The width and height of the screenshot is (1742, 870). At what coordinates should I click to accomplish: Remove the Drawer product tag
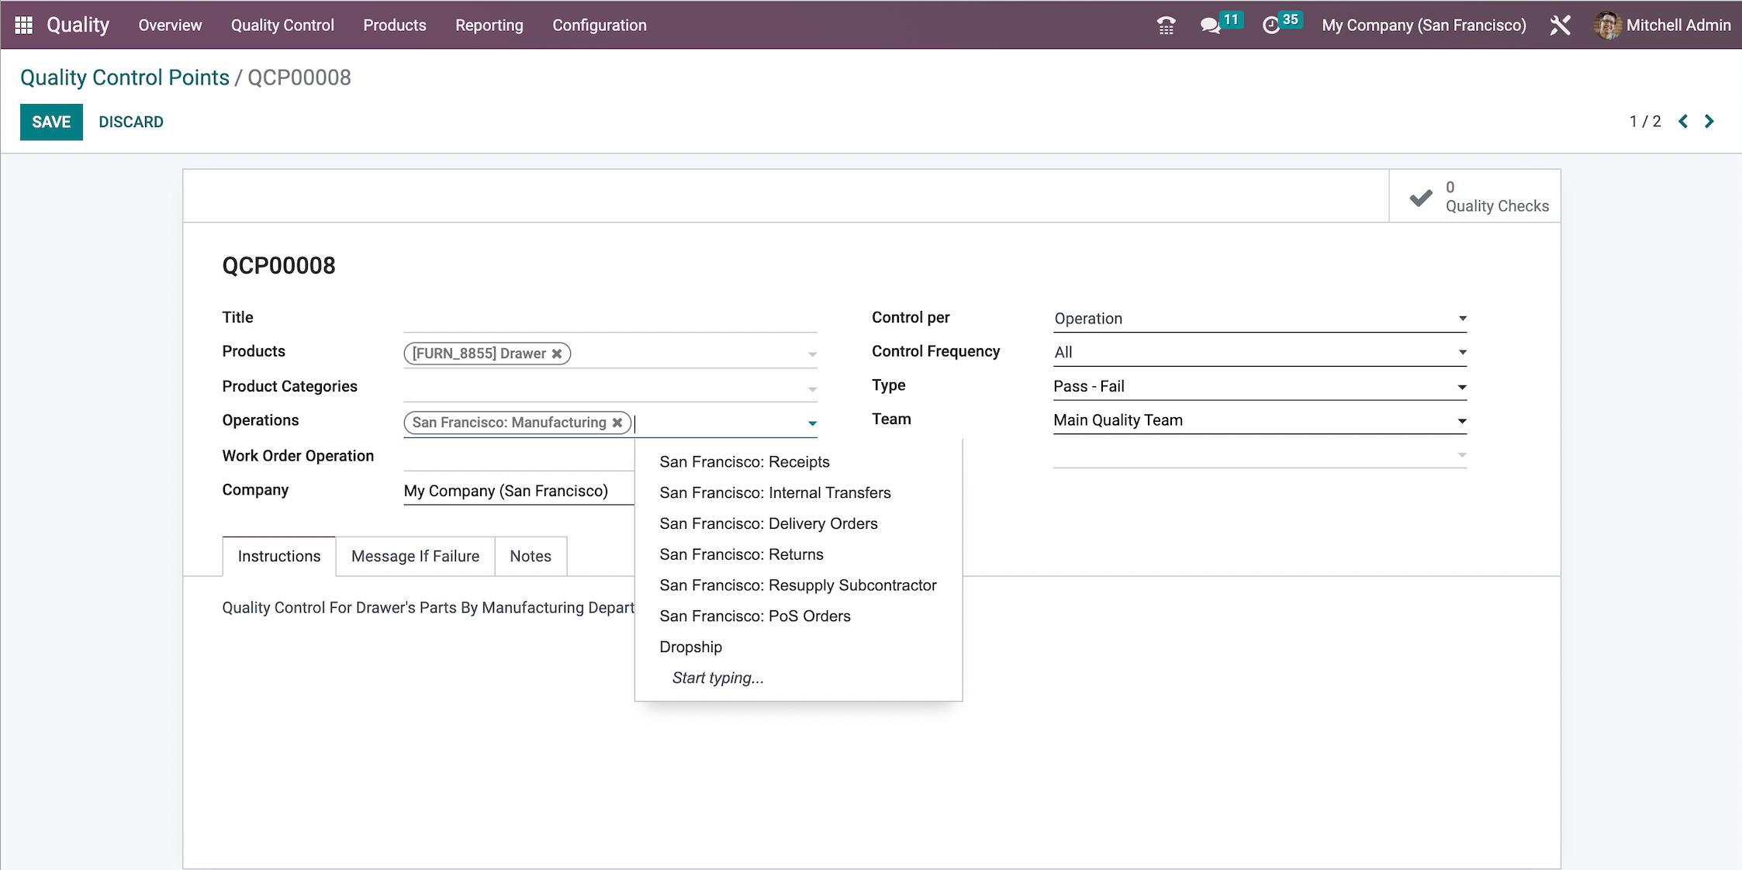point(557,354)
